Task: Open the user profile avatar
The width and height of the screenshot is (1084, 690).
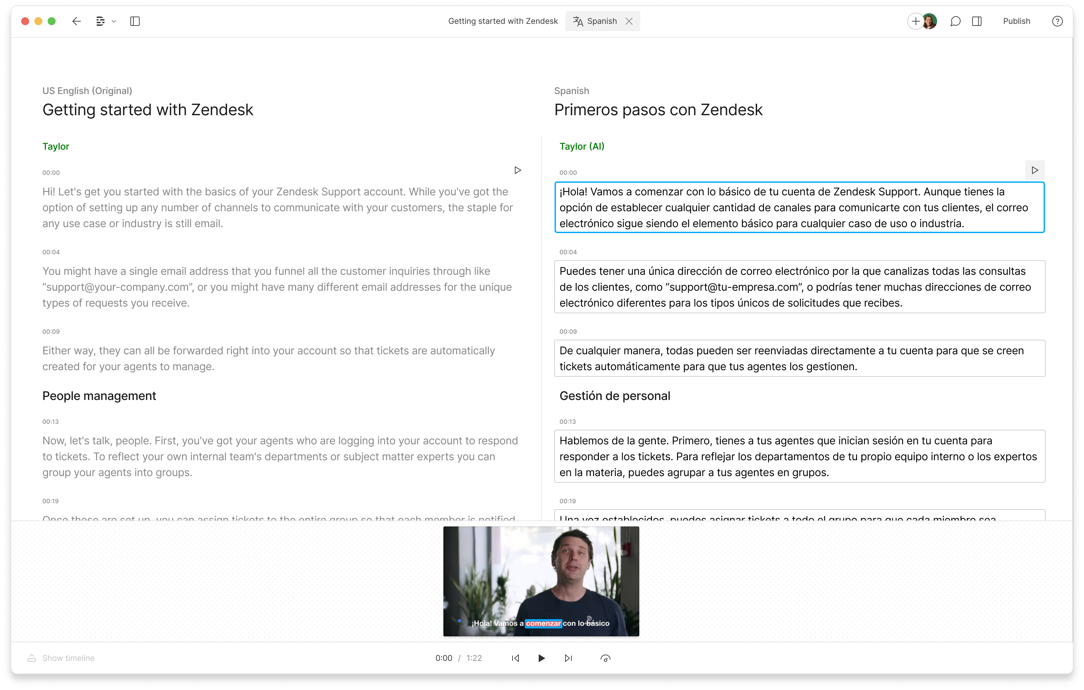Action: click(929, 21)
